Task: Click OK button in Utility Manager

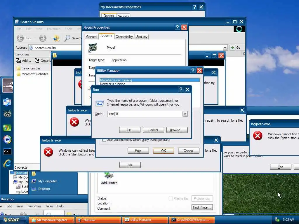Action: pyautogui.click(x=164, y=151)
